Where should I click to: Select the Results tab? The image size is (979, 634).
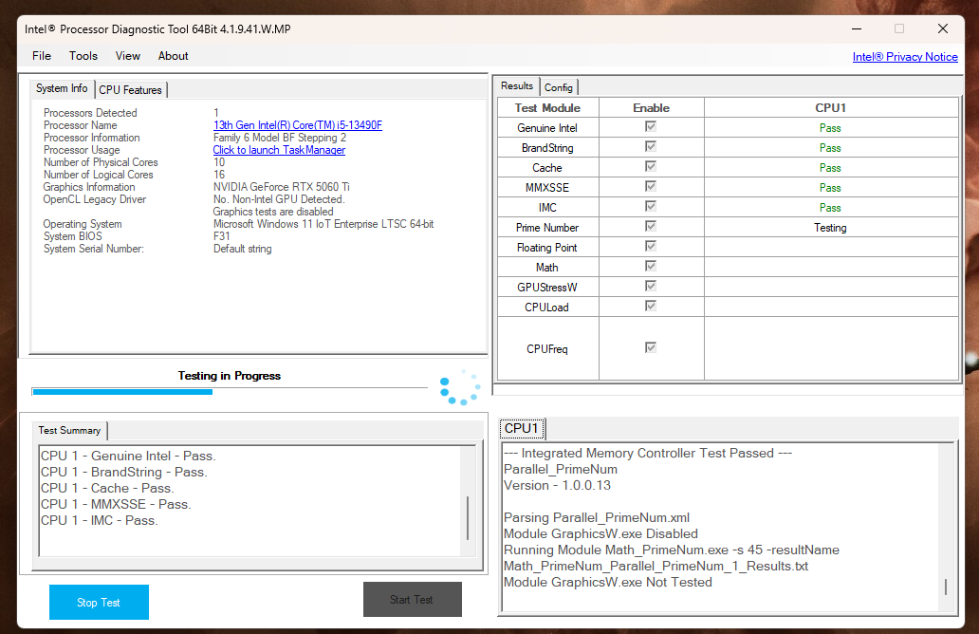coord(517,85)
